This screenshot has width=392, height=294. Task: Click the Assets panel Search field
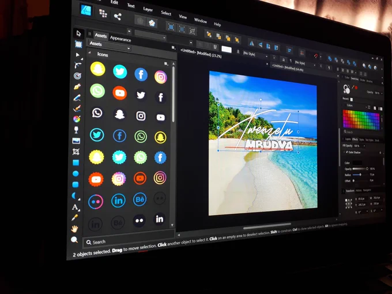point(129,239)
